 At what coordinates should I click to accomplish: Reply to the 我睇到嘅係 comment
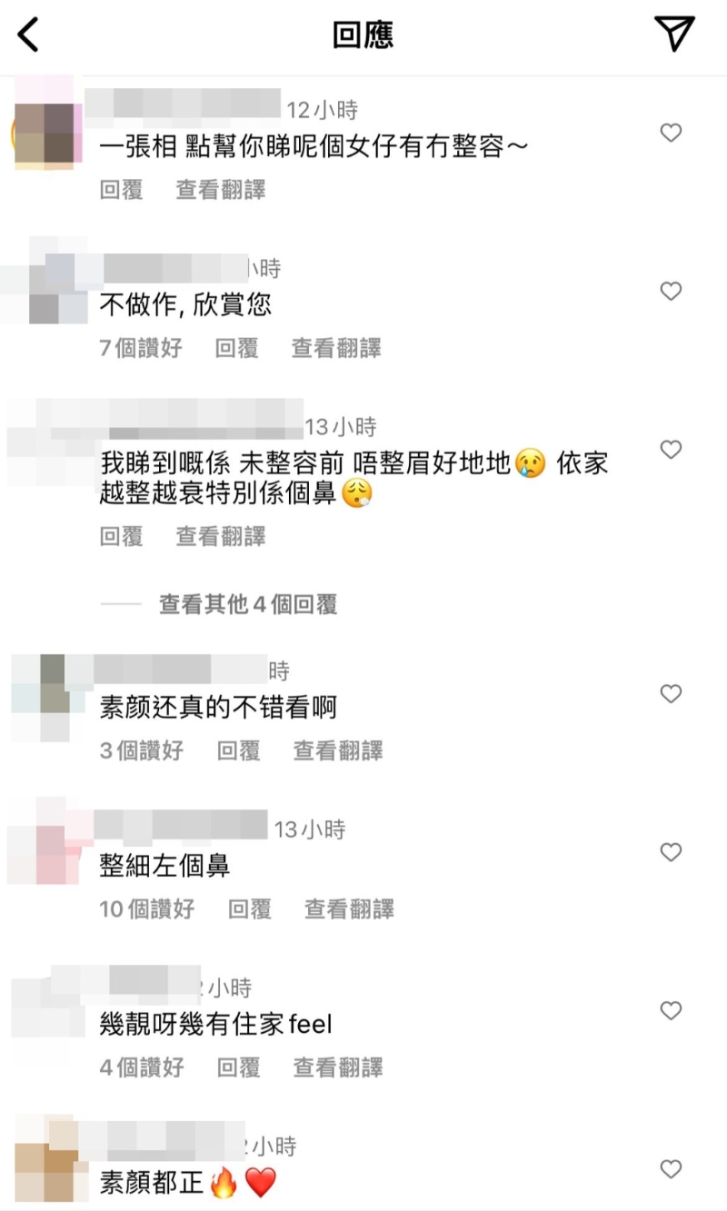pyautogui.click(x=122, y=537)
